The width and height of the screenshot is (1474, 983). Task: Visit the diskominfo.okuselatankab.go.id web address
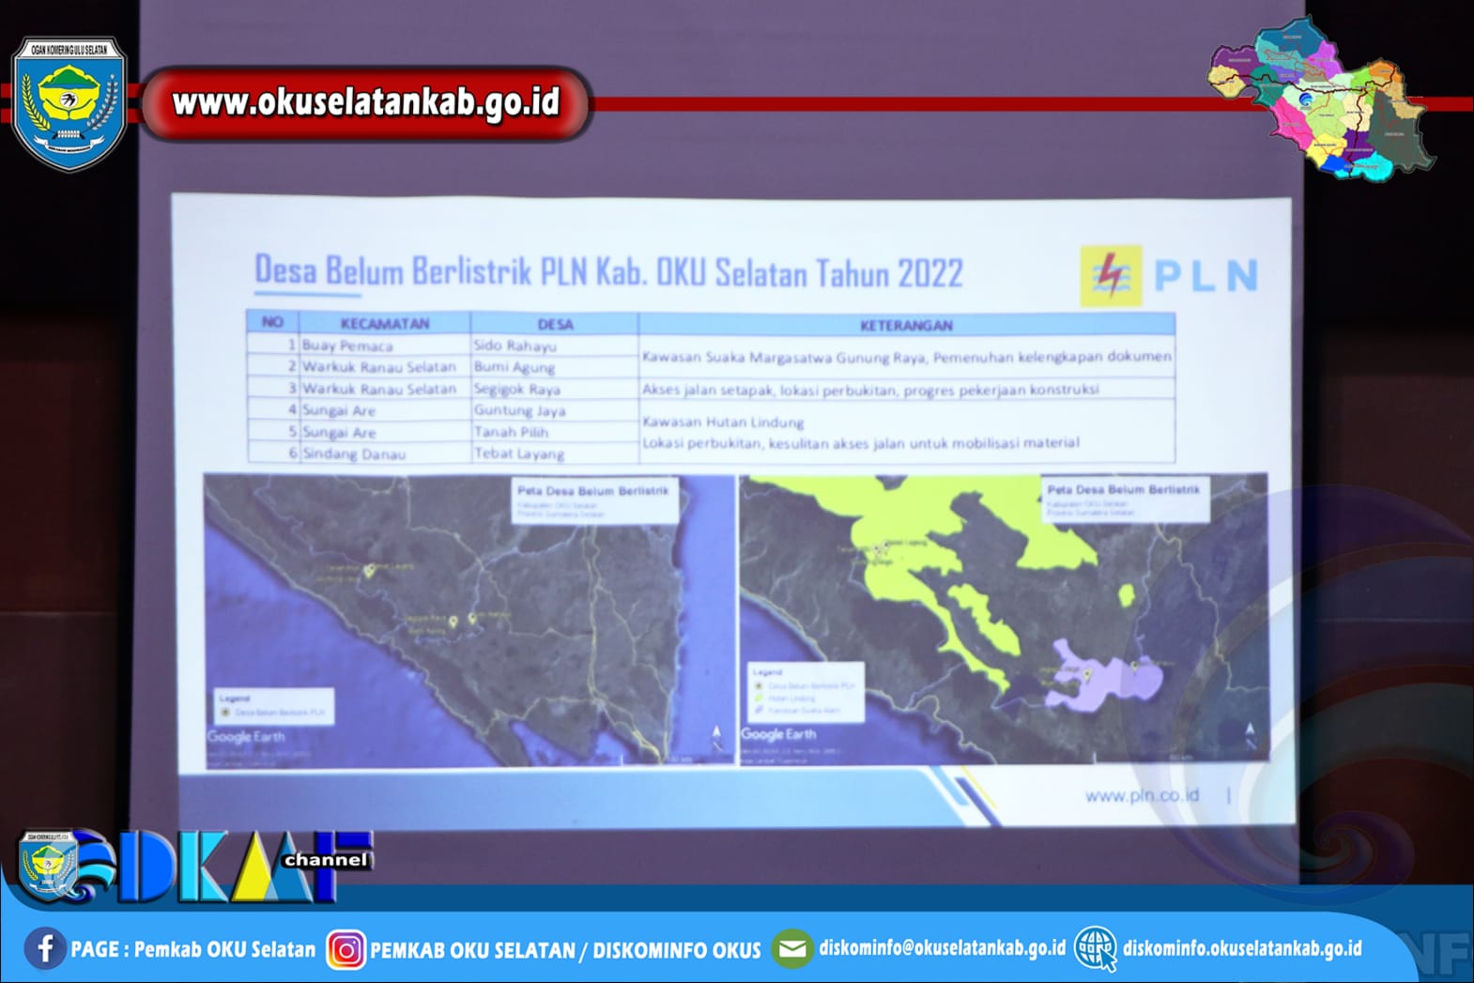tap(1241, 948)
